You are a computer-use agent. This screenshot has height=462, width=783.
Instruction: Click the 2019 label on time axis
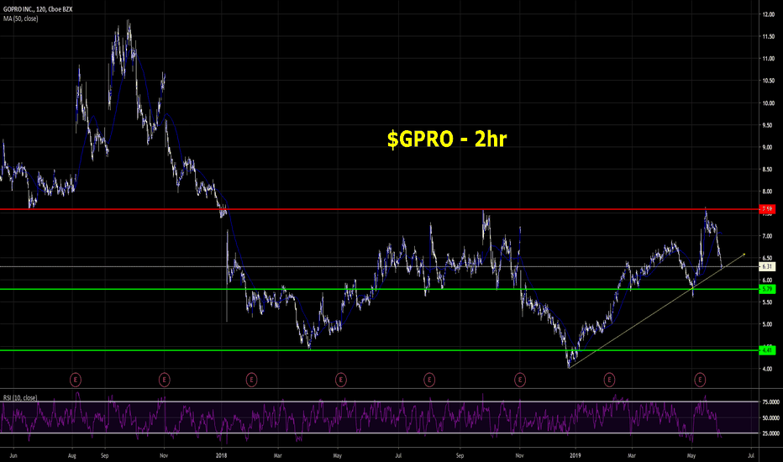(575, 455)
